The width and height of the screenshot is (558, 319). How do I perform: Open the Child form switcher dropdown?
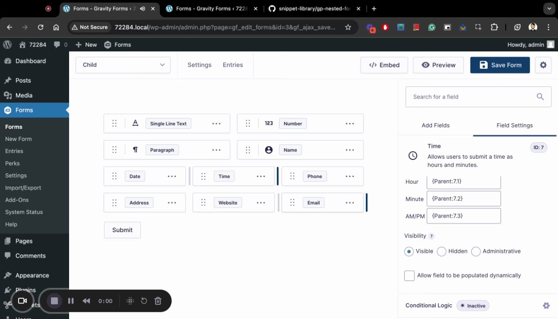point(123,65)
